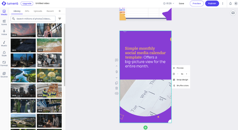Open the media search filter icon

click(x=60, y=19)
